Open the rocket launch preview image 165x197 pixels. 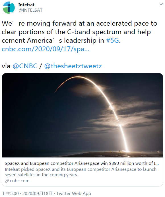tap(82, 115)
